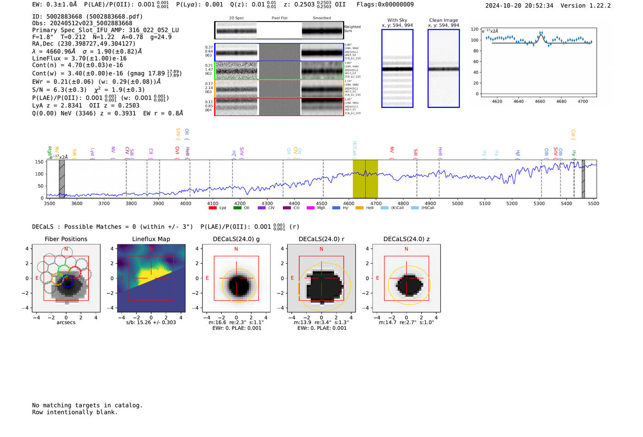The height and width of the screenshot is (437, 643).
Task: View the DECaLS r-band cutout
Action: click(321, 278)
